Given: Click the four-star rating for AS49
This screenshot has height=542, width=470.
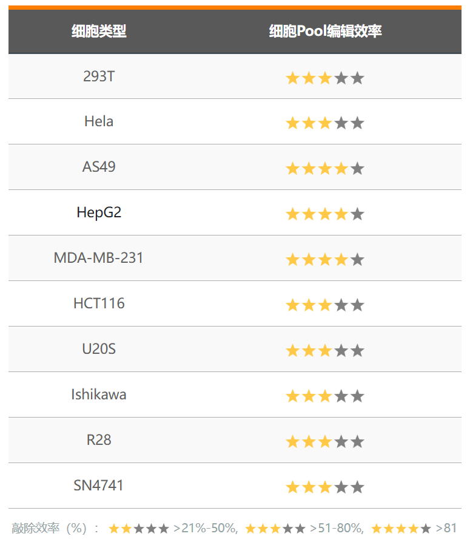Looking at the screenshot, I should pos(324,169).
